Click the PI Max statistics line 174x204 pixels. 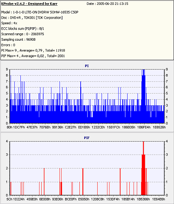pyautogui.click(x=33, y=50)
